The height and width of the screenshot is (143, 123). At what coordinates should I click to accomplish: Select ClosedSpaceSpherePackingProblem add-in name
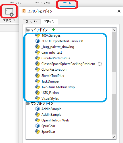click(x=68, y=64)
